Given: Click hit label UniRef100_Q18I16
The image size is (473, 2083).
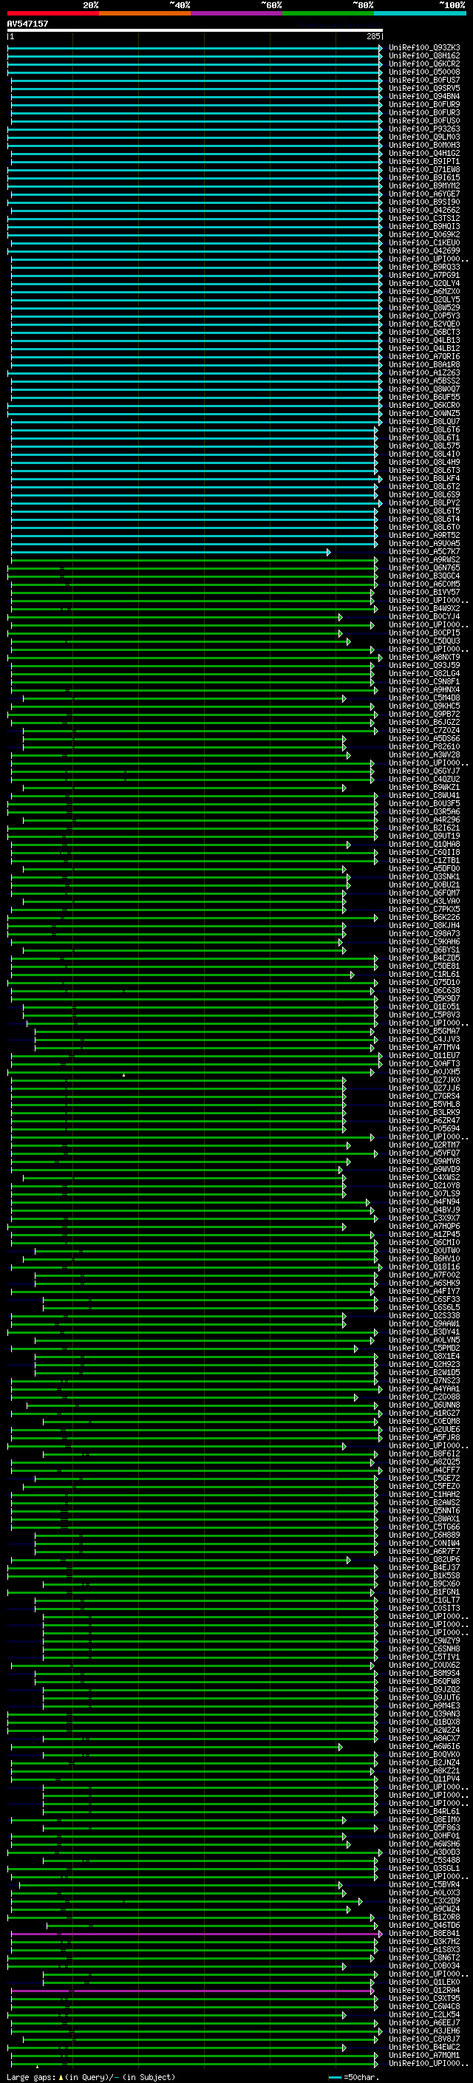Looking at the screenshot, I should click(x=424, y=1267).
